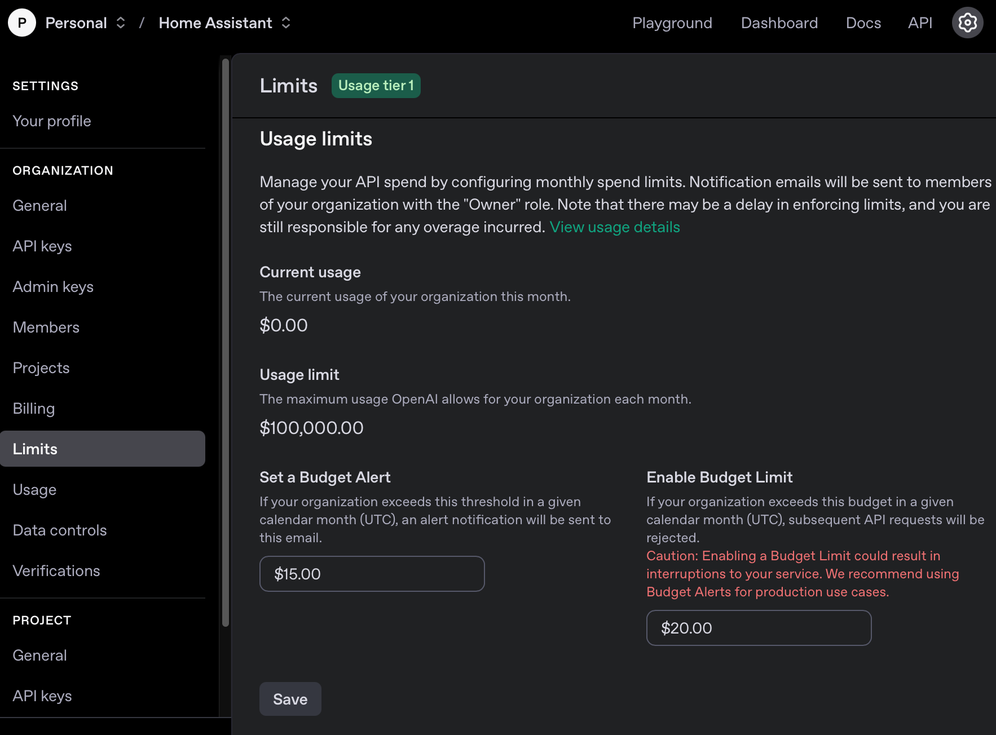View organization API keys

coord(42,246)
